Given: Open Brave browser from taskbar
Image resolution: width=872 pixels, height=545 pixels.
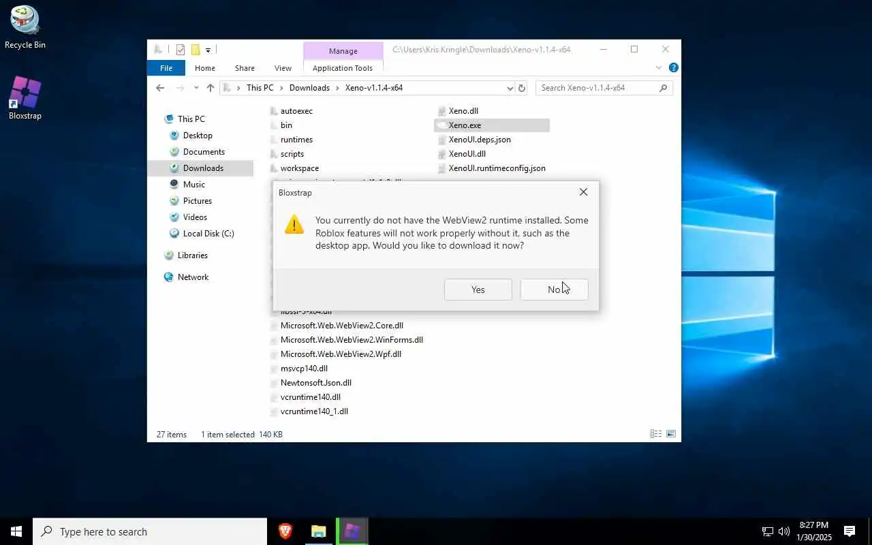Looking at the screenshot, I should [285, 531].
